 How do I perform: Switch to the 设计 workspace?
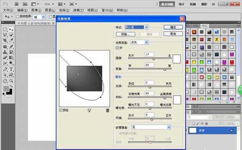pyautogui.click(x=181, y=4)
